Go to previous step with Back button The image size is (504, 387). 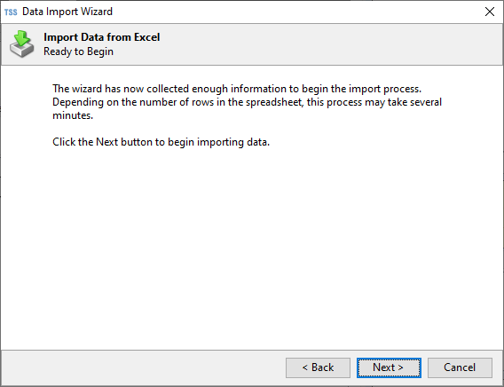[318, 367]
